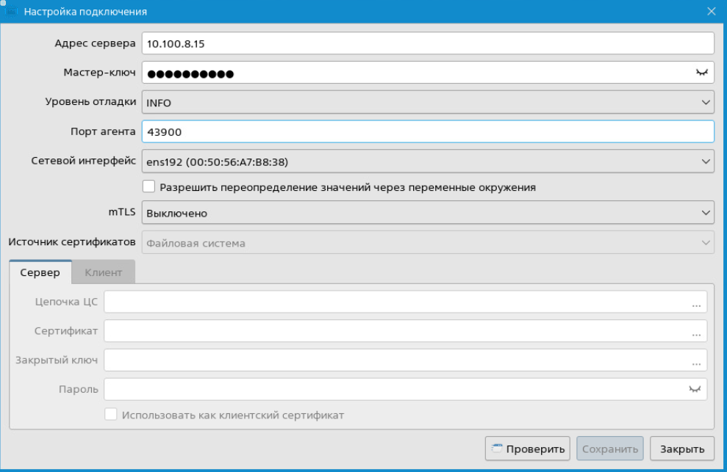
Task: Focus the Порт агента field
Action: [x=428, y=131]
